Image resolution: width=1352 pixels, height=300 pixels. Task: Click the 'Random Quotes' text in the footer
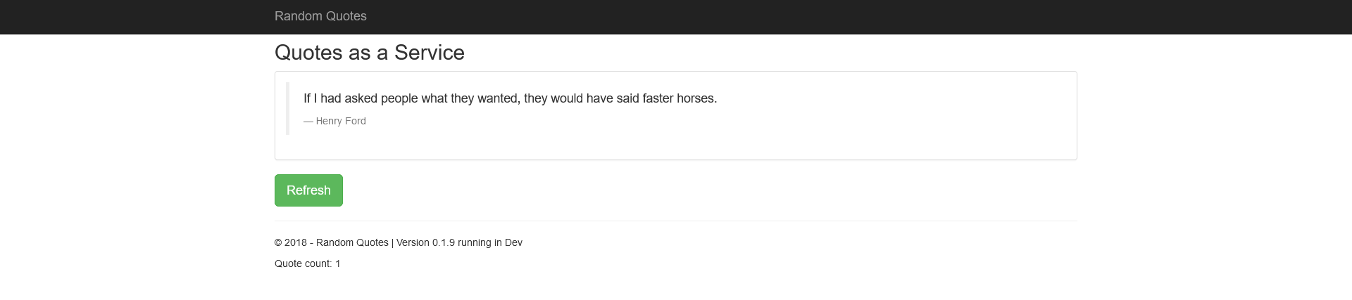[352, 242]
